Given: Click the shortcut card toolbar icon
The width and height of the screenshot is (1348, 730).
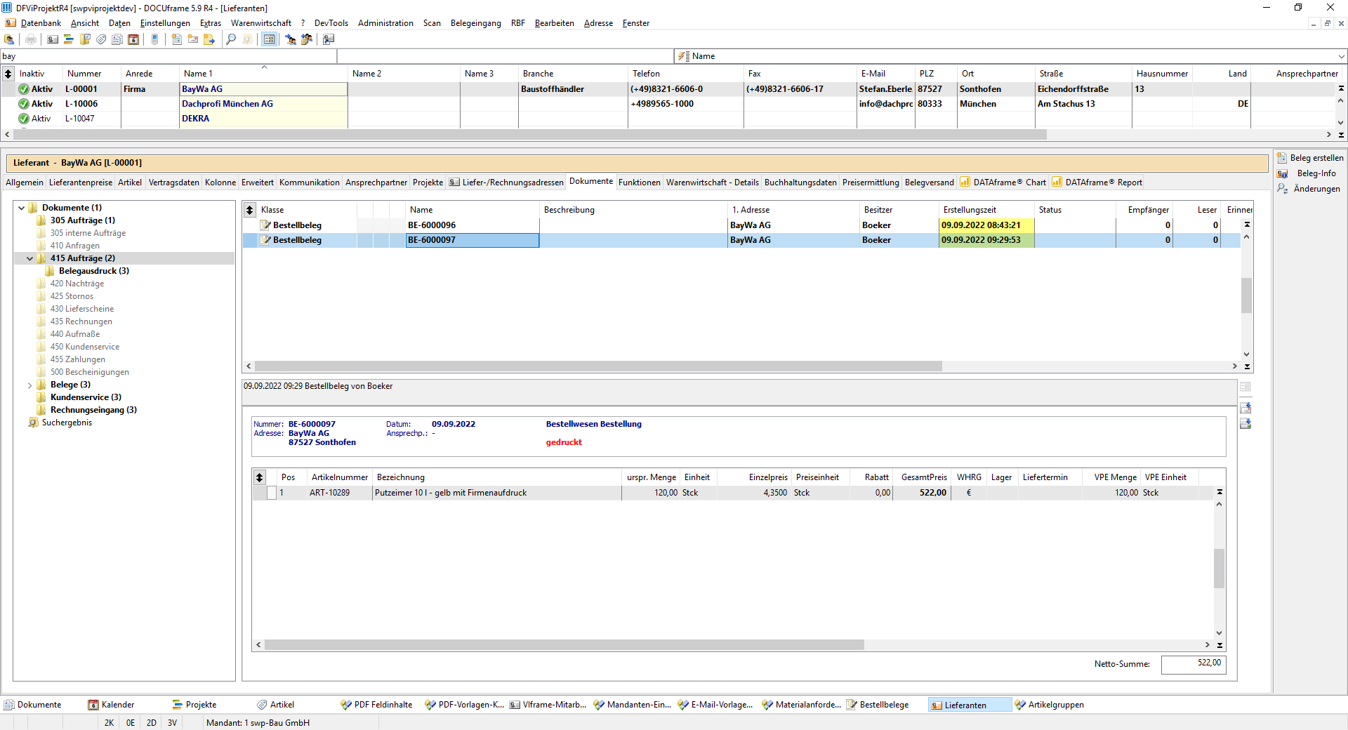Looking at the screenshot, I should [329, 39].
